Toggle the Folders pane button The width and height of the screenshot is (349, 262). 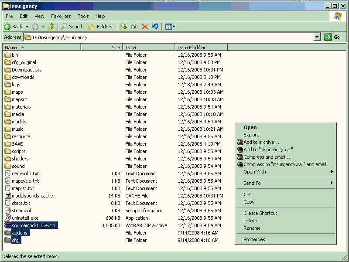pyautogui.click(x=100, y=27)
